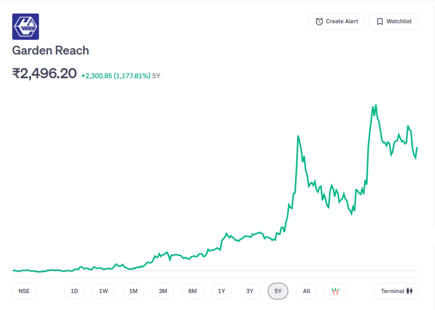Click the highest peak on chart line
The height and width of the screenshot is (310, 435).
point(376,105)
